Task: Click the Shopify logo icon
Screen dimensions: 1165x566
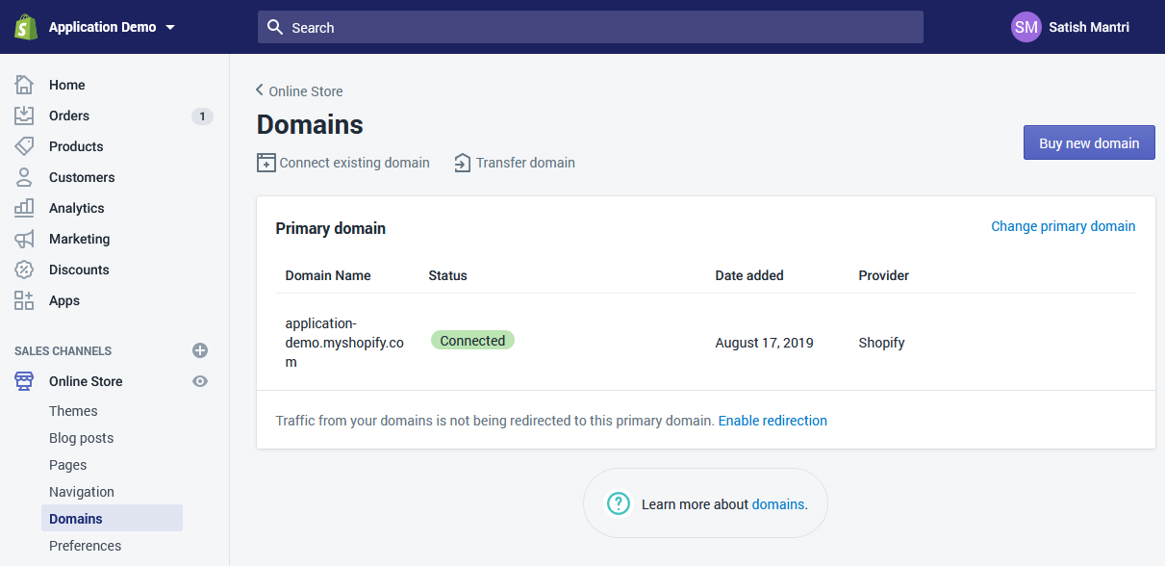Action: point(25,27)
